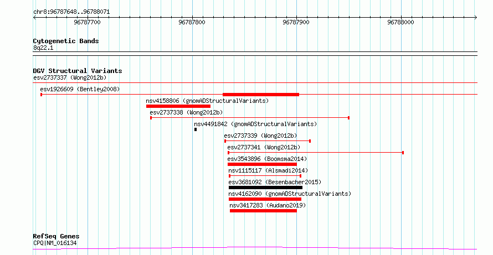493x255 pixels.
Task: Click the RefSeq Genes track title
Action: (56, 236)
